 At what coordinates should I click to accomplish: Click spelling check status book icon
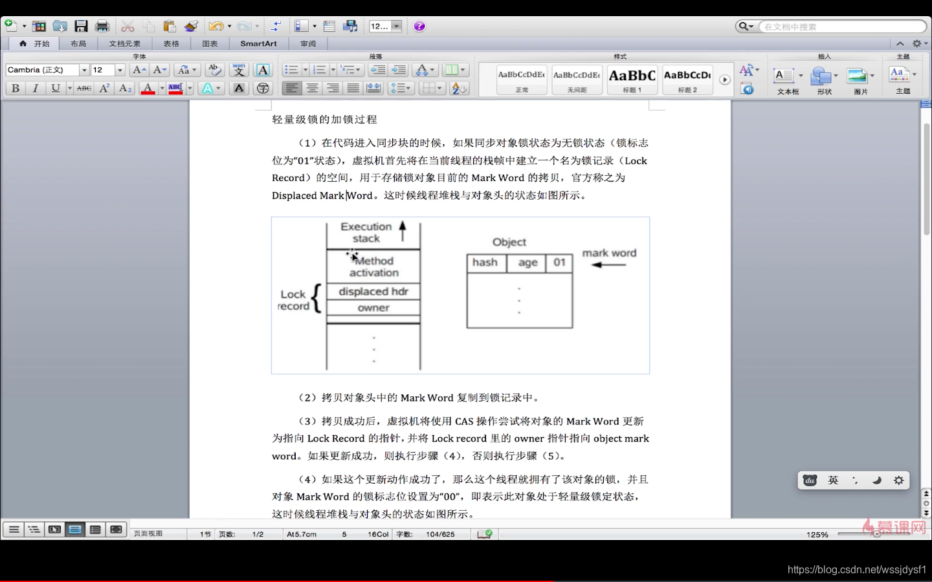(485, 534)
